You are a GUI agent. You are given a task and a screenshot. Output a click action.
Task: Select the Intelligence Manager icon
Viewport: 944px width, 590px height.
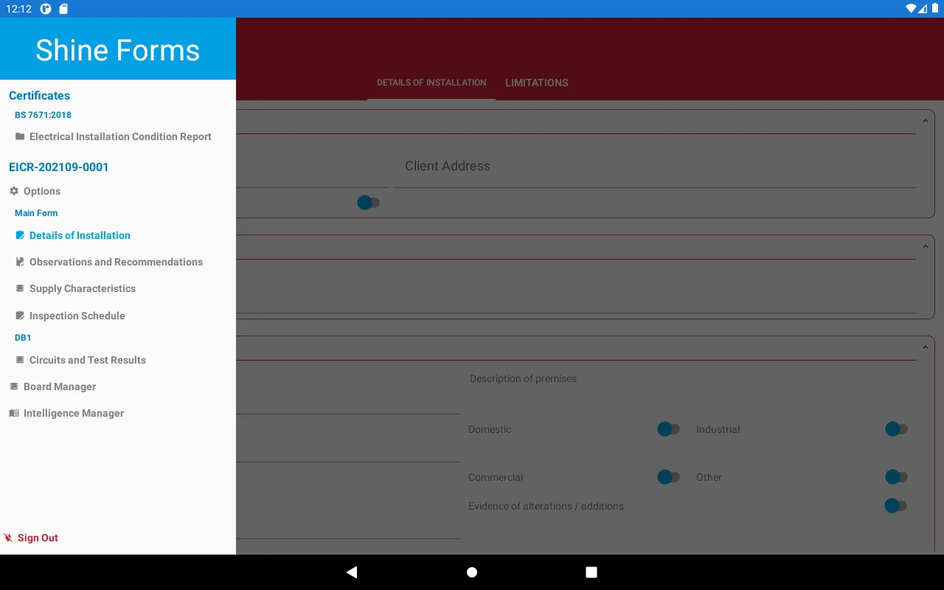13,412
